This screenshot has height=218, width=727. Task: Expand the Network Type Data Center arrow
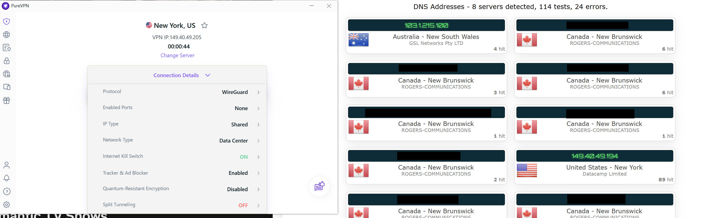coord(258,141)
